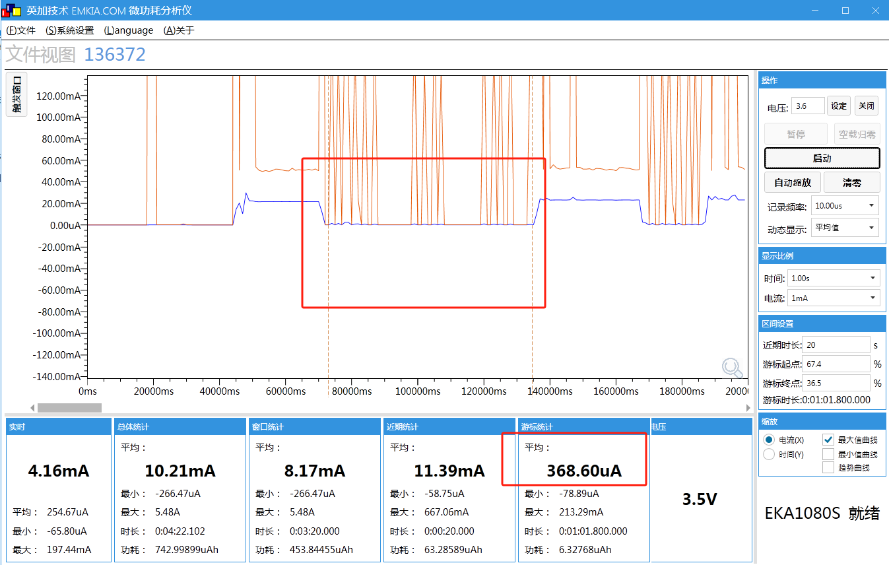This screenshot has height=565, width=889.
Task: Click the 实时 reading 4.16mA
Action: click(x=59, y=471)
